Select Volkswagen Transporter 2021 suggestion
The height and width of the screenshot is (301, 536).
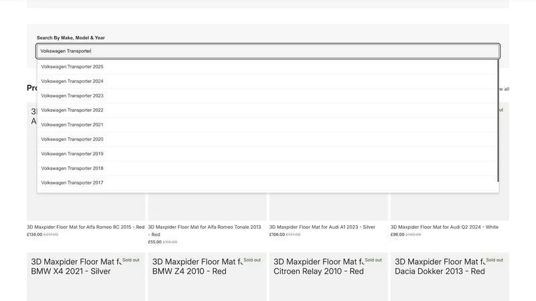(267, 125)
